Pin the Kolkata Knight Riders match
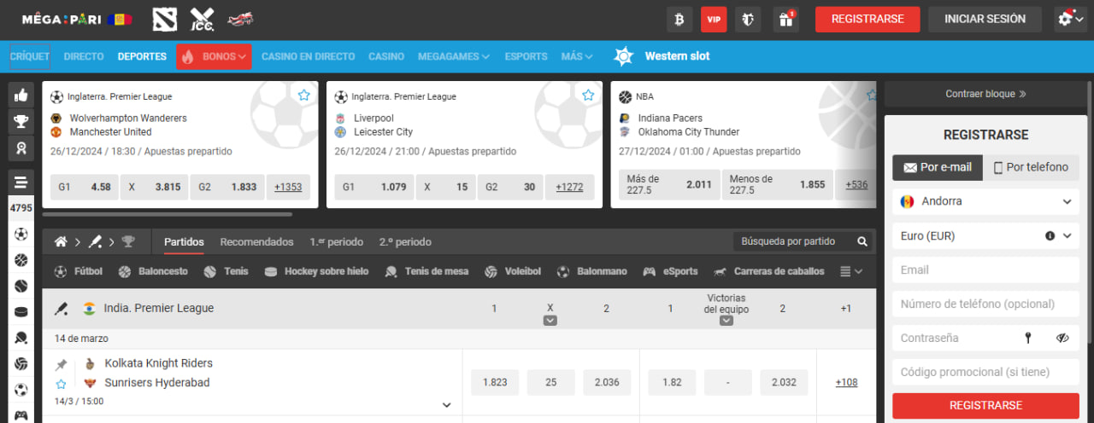This screenshot has width=1094, height=423. (x=61, y=365)
